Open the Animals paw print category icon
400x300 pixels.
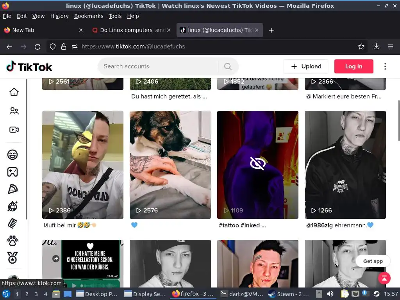(12, 241)
